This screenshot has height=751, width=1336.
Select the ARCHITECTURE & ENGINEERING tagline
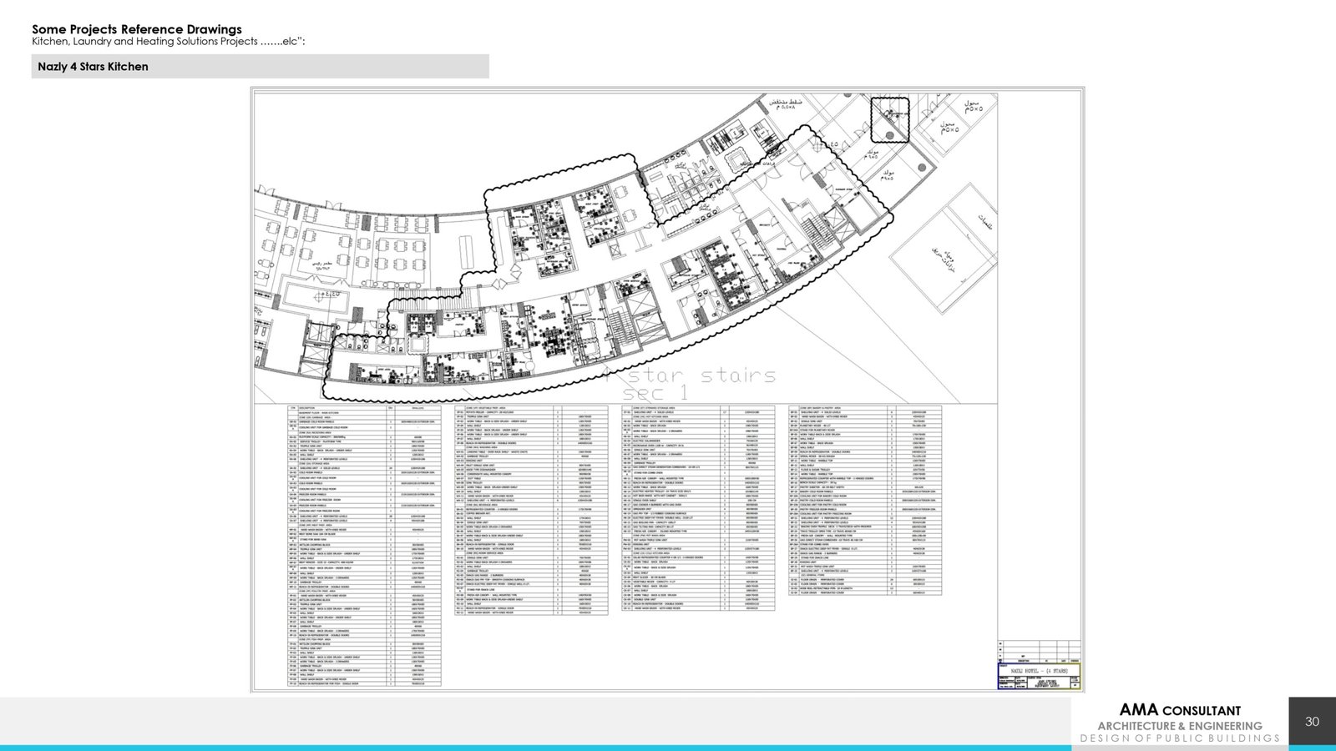[1179, 726]
